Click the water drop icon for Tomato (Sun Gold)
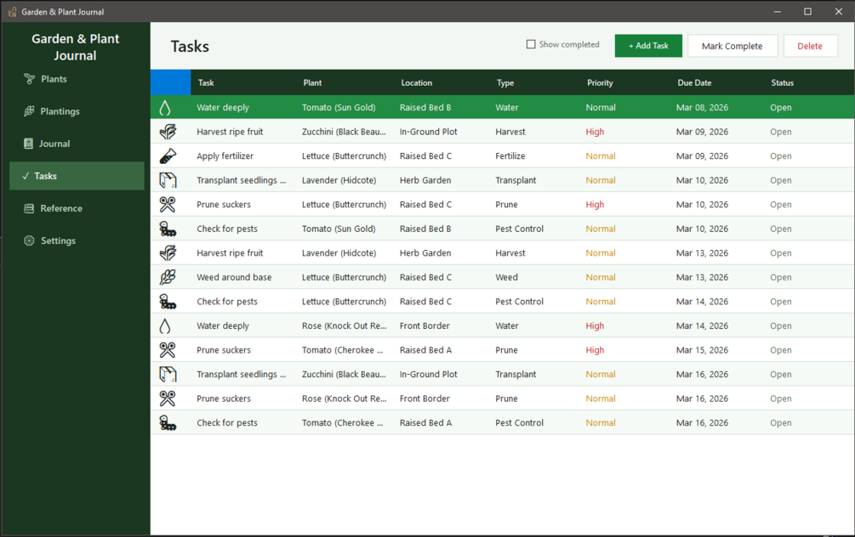The width and height of the screenshot is (855, 537). [x=165, y=108]
